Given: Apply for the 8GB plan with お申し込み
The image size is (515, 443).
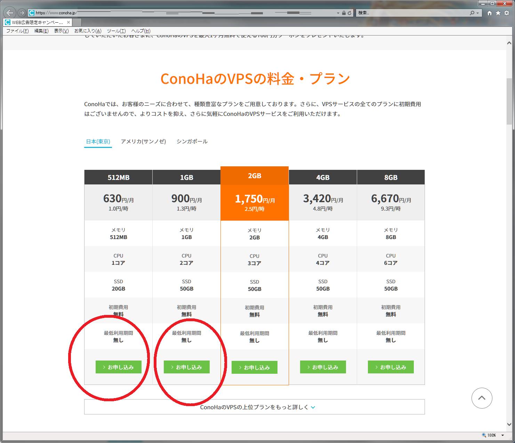Looking at the screenshot, I should pos(391,367).
